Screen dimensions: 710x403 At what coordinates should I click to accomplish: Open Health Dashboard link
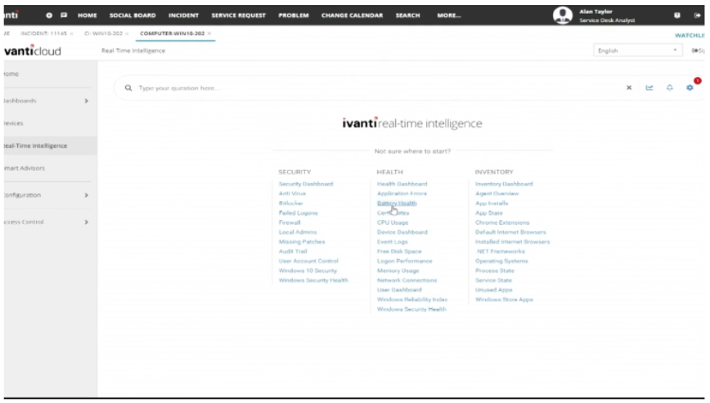402,184
